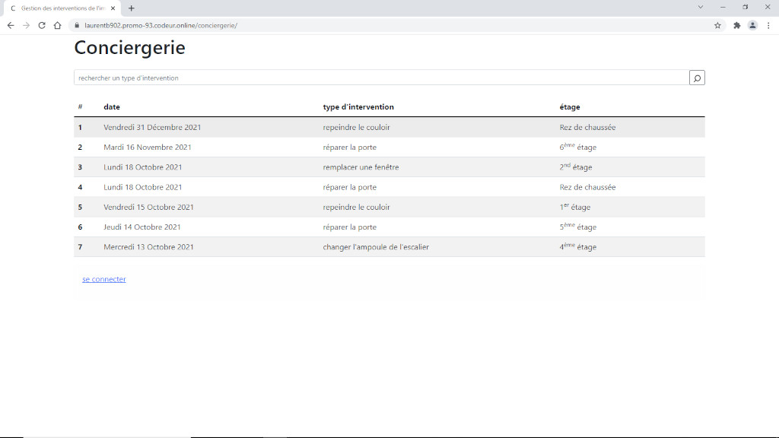Reload the page with refresh icon
779x438 pixels.
pyautogui.click(x=42, y=25)
